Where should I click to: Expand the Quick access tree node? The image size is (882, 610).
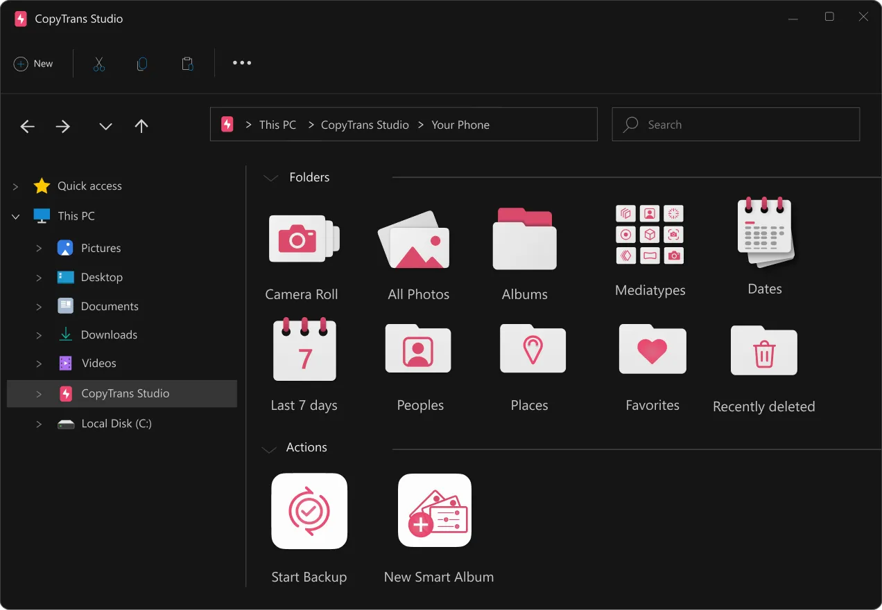pyautogui.click(x=16, y=186)
